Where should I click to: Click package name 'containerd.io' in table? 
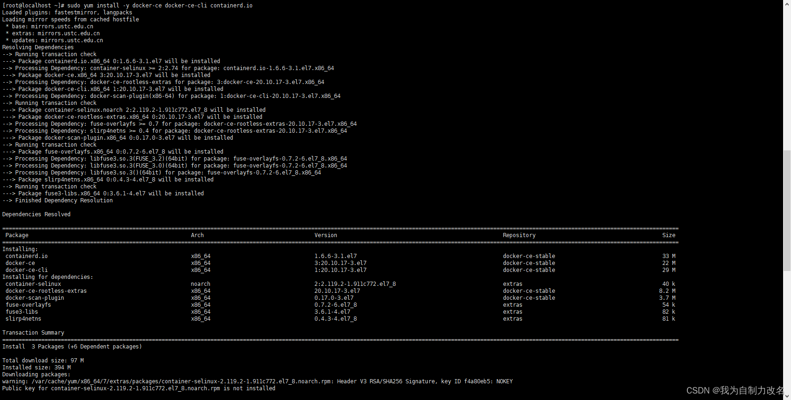[26, 256]
